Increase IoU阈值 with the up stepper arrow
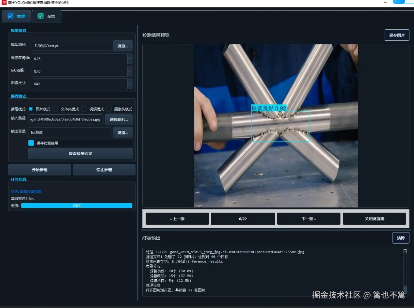The height and width of the screenshot is (308, 414). [x=130, y=69]
